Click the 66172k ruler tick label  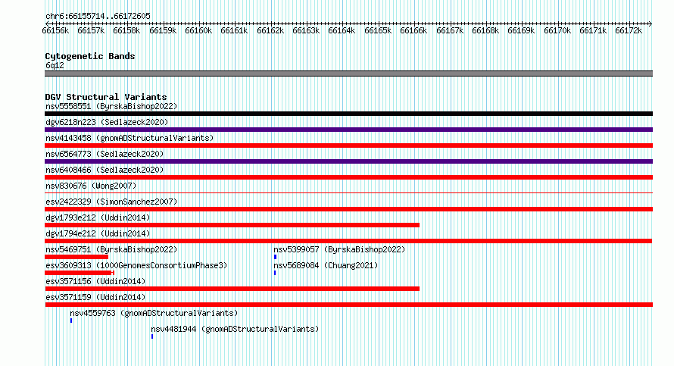(629, 30)
